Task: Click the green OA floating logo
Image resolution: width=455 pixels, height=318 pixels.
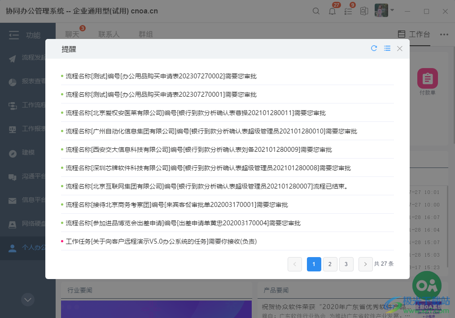Action: click(427, 286)
